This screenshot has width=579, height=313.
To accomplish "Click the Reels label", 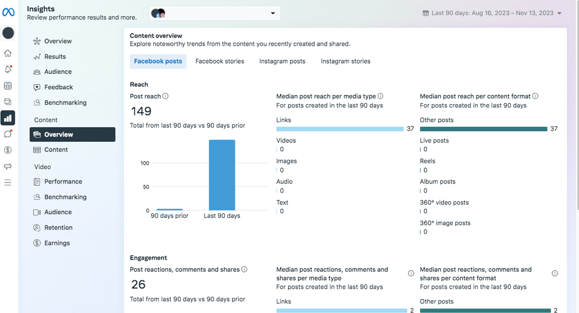I will pos(427,161).
